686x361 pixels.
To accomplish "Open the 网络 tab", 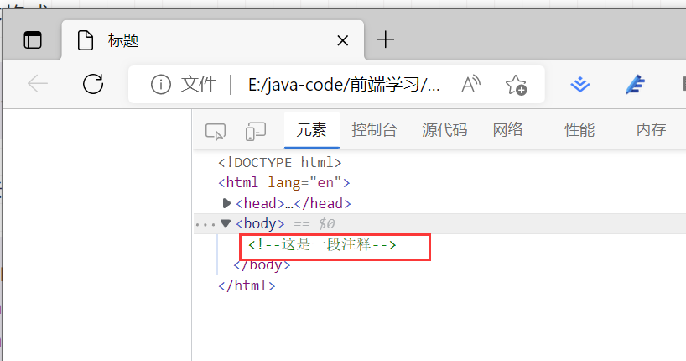I will coord(507,130).
